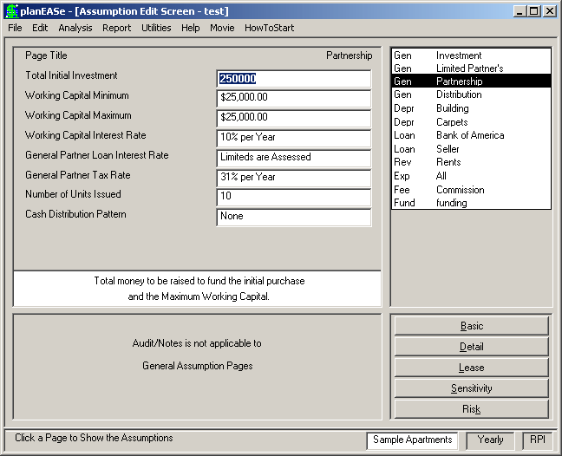Select the Gen Investment page

tap(471, 55)
